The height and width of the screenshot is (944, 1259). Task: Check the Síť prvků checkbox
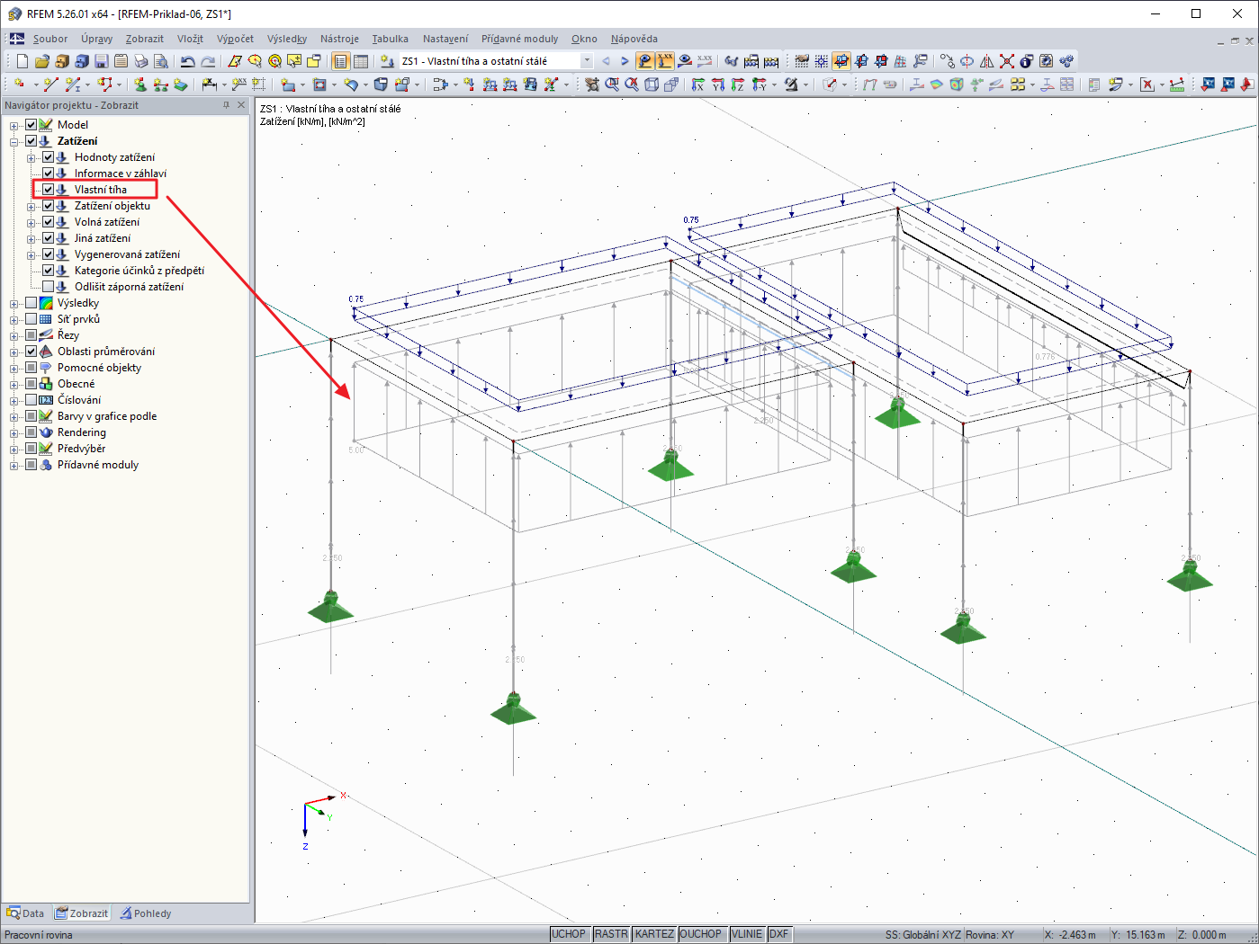coord(31,319)
